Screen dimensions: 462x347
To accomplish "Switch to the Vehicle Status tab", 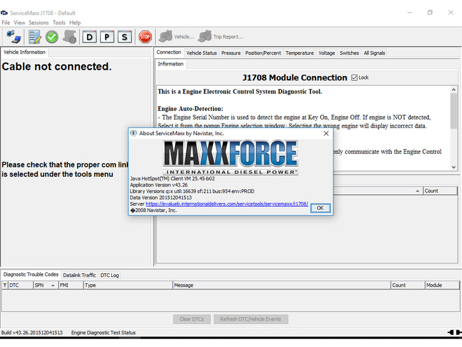I will [202, 53].
